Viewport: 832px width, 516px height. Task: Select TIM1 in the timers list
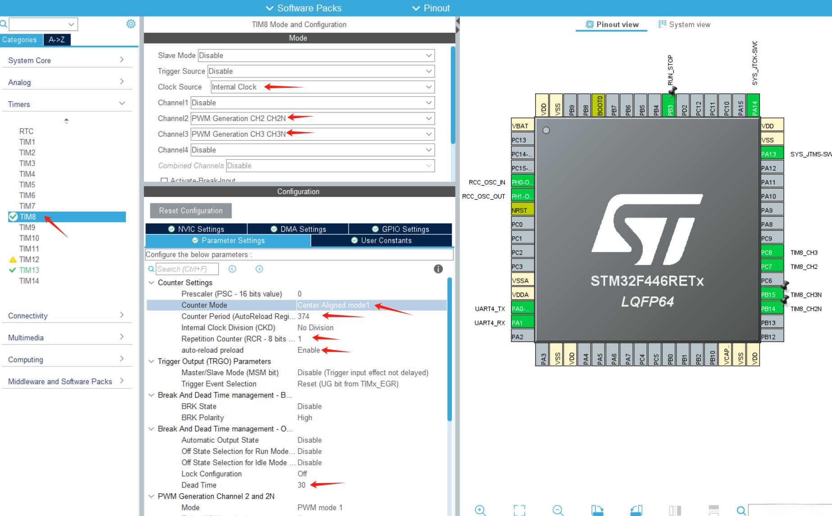(27, 142)
